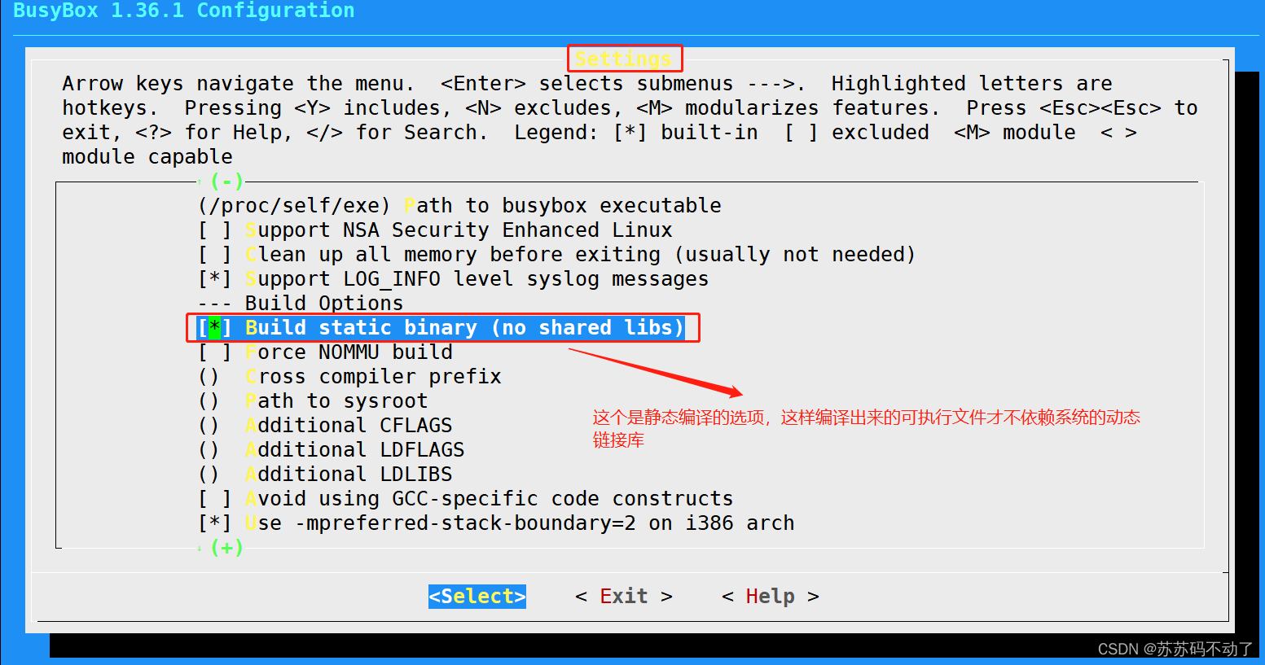Select Additional CFLAGS entry
1265x665 pixels.
point(325,426)
